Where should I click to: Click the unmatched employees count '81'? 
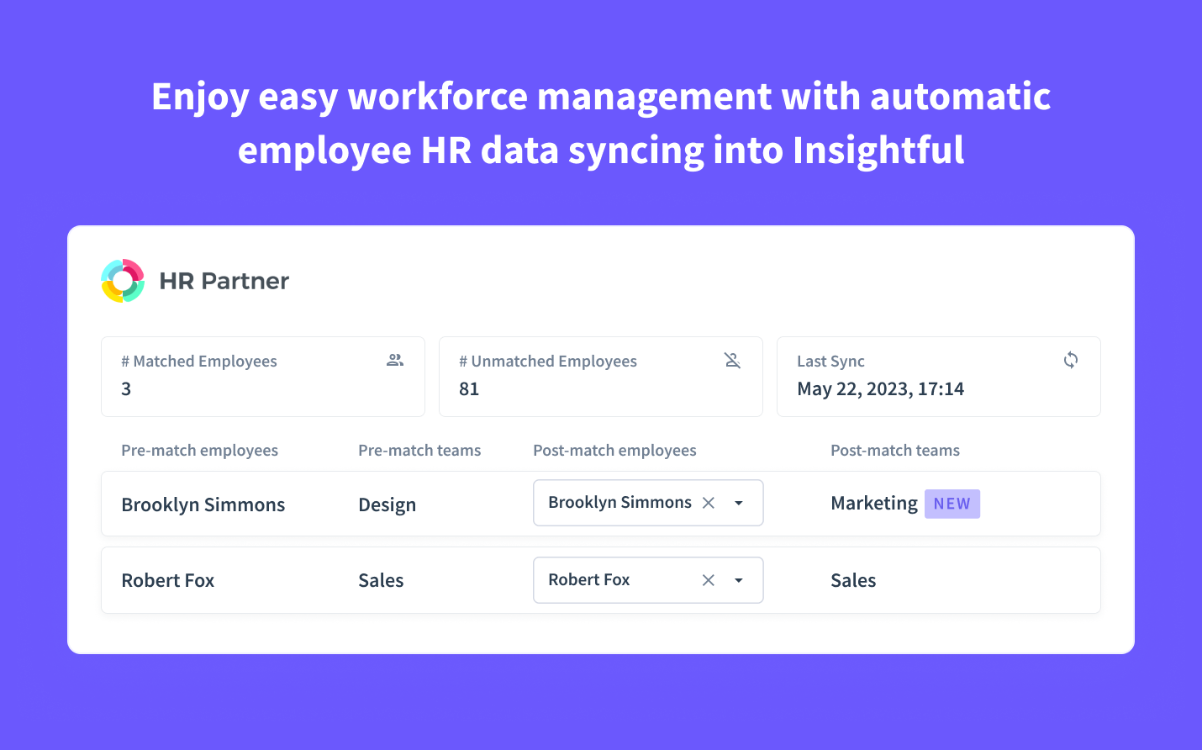469,389
